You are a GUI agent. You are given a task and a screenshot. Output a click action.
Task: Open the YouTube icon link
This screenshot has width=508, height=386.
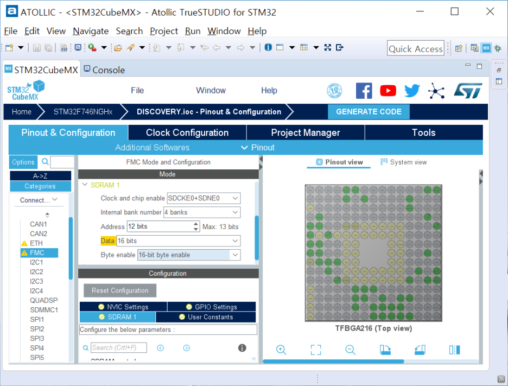coord(388,91)
